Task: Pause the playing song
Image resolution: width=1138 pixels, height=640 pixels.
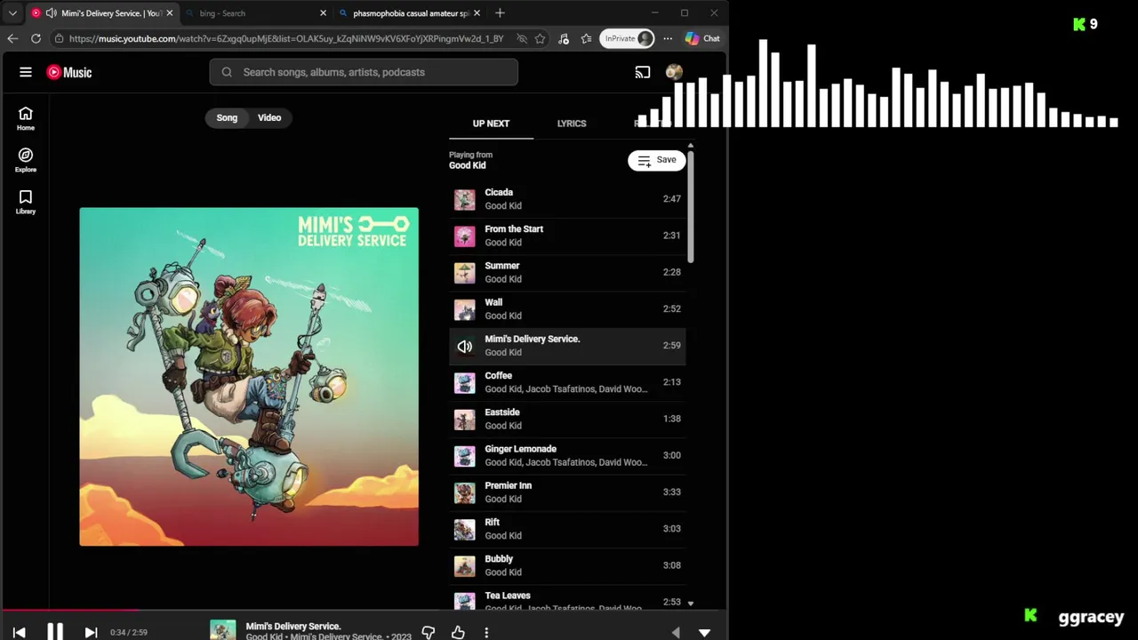Action: tap(55, 632)
